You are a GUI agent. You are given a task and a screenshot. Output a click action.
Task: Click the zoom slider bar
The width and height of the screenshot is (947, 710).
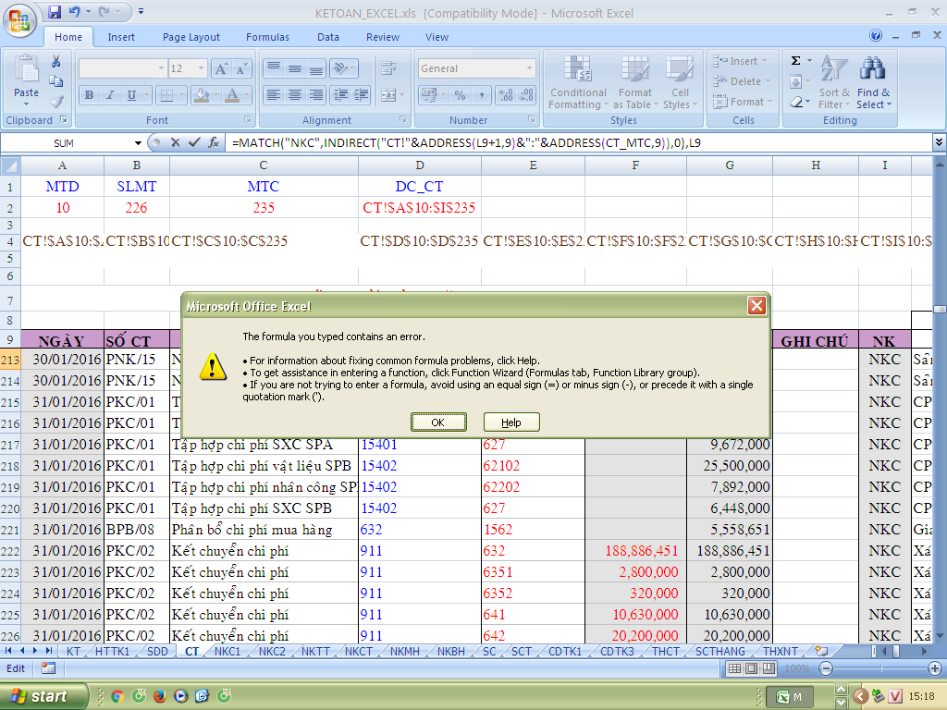click(880, 669)
